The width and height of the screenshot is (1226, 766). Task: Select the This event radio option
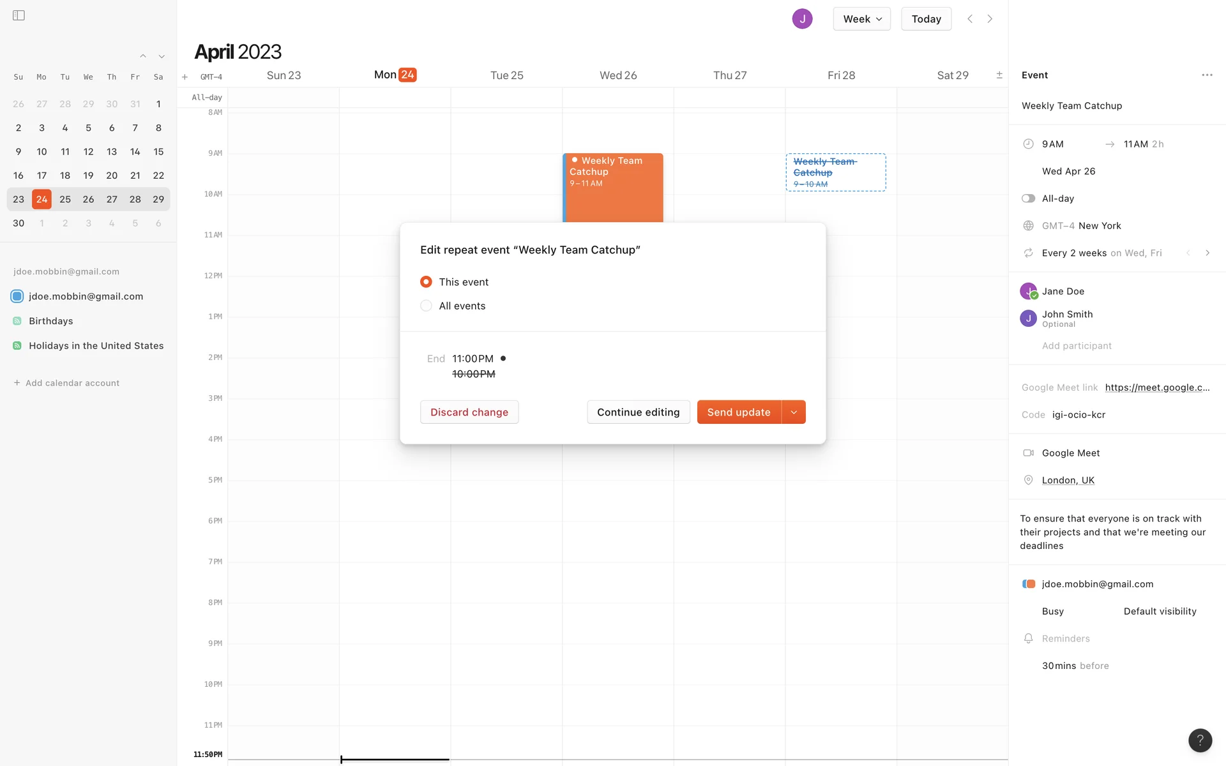point(426,282)
